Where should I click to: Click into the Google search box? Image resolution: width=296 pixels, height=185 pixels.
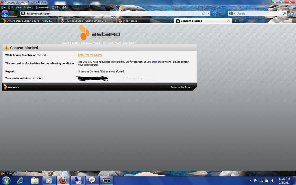click(x=259, y=14)
